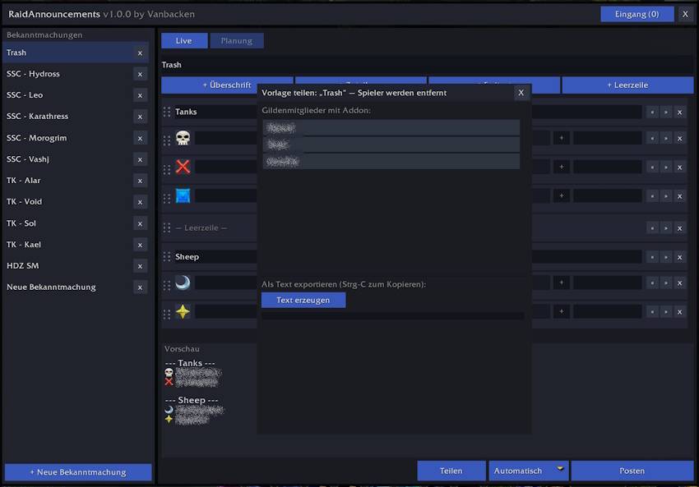This screenshot has height=487, width=699.
Task: Grab the drag handle of the Leerzeile row
Action: tap(167, 228)
